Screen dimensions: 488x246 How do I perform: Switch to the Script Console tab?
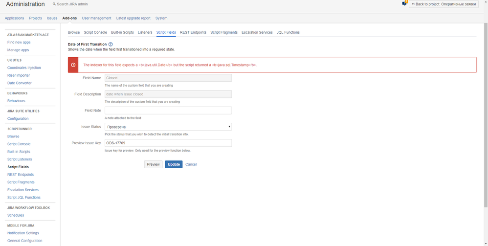pyautogui.click(x=95, y=32)
